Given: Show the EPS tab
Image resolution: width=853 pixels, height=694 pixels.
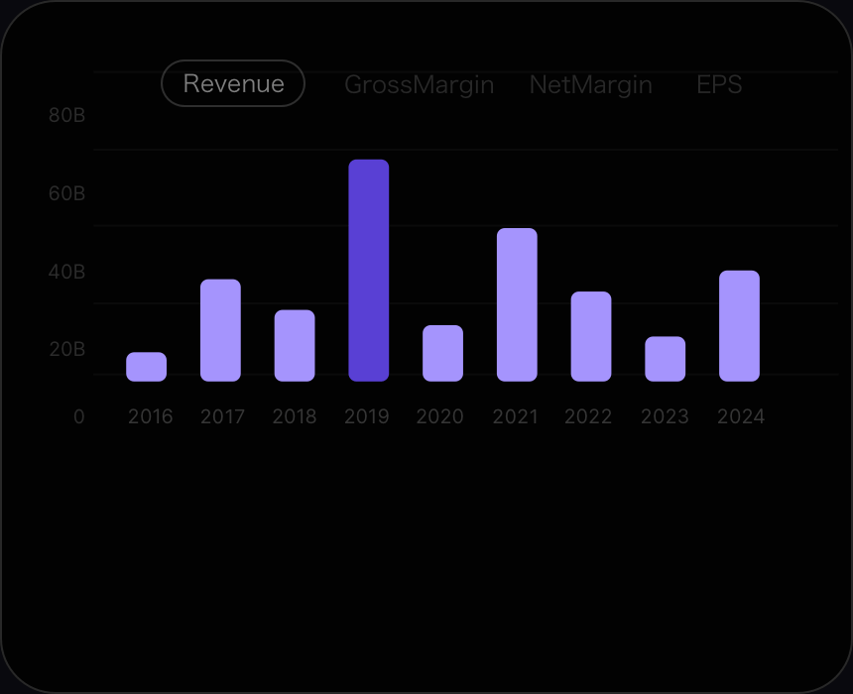Looking at the screenshot, I should [x=719, y=84].
